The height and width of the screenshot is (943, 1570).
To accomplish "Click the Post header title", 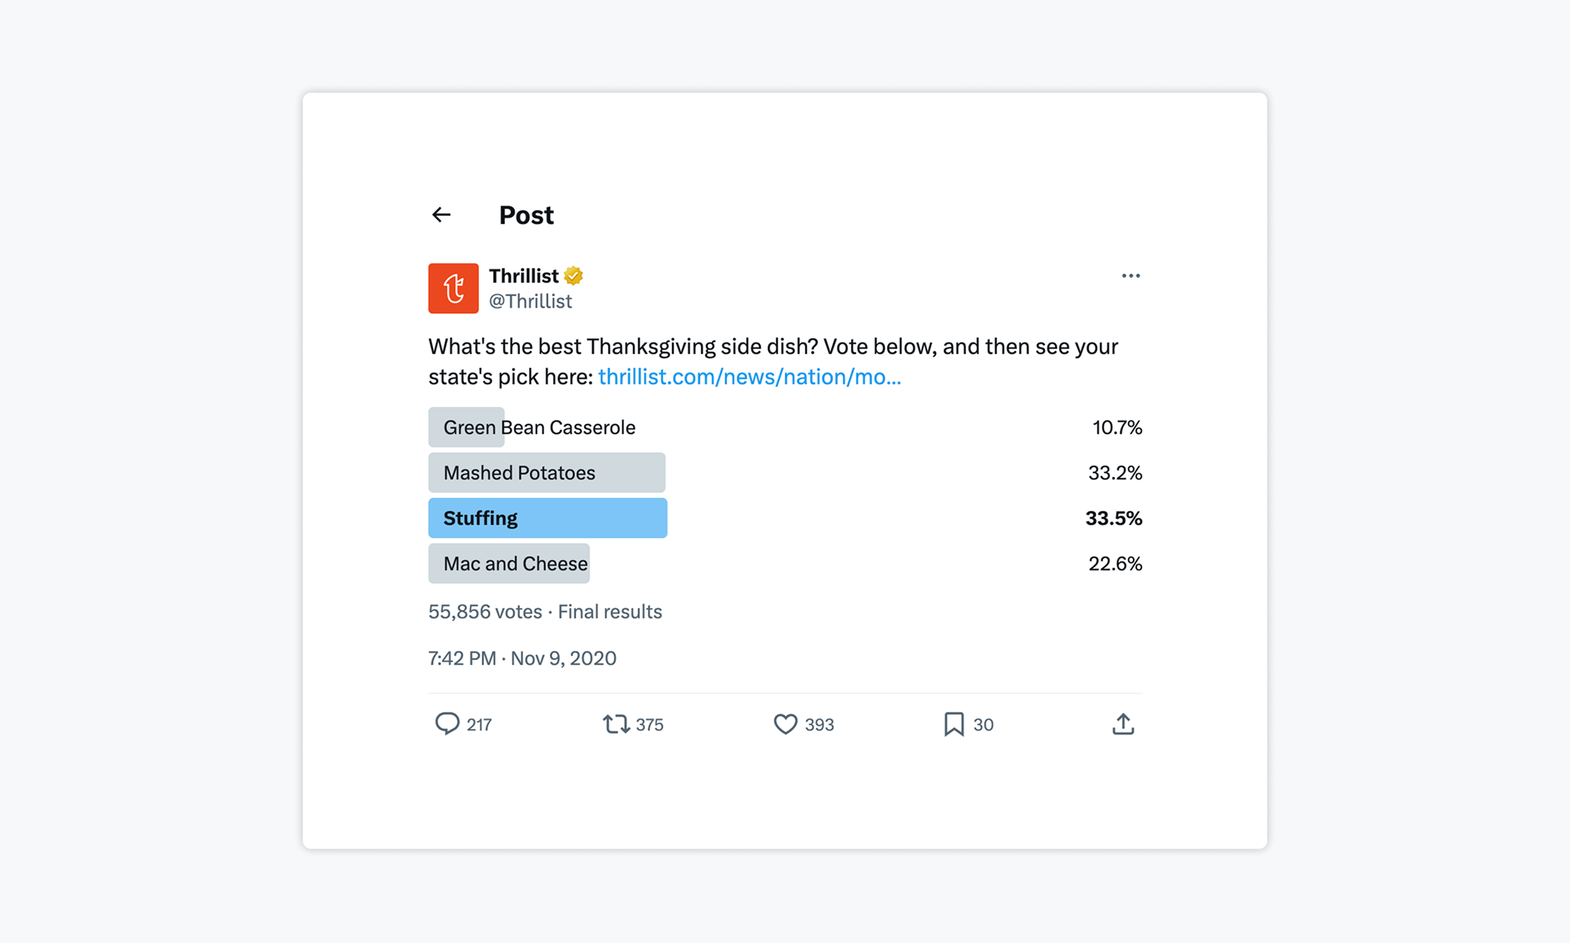I will point(526,215).
